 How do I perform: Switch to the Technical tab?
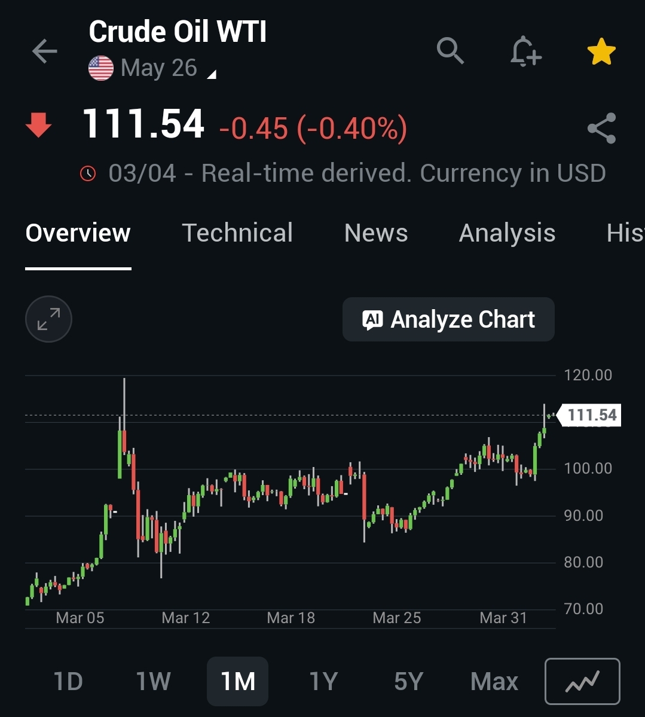[237, 233]
